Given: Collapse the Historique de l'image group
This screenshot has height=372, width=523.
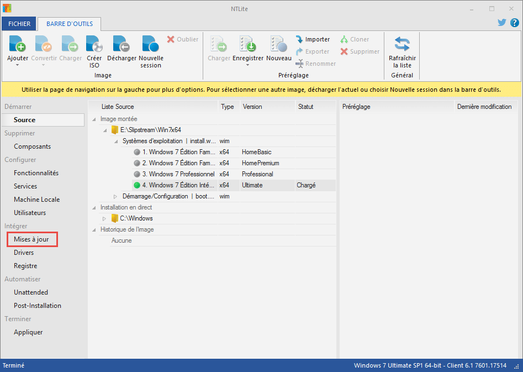Looking at the screenshot, I should tap(94, 230).
